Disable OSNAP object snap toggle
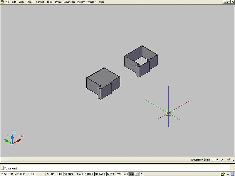The height and width of the screenshot is (176, 235). [x=89, y=174]
